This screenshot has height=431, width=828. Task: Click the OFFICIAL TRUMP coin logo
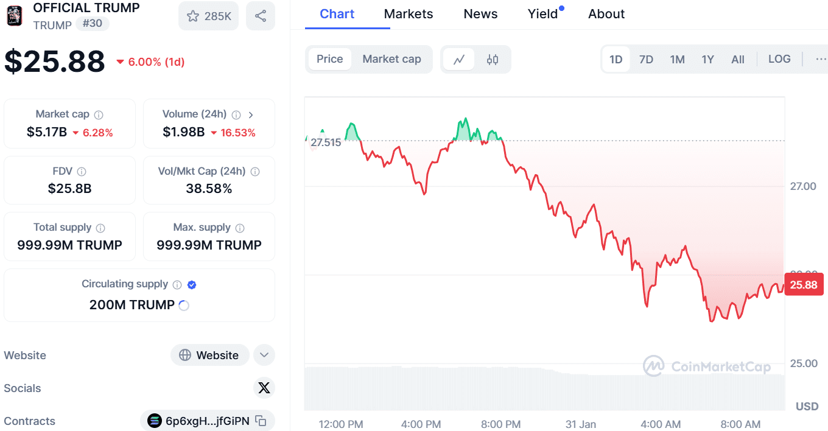click(x=14, y=16)
